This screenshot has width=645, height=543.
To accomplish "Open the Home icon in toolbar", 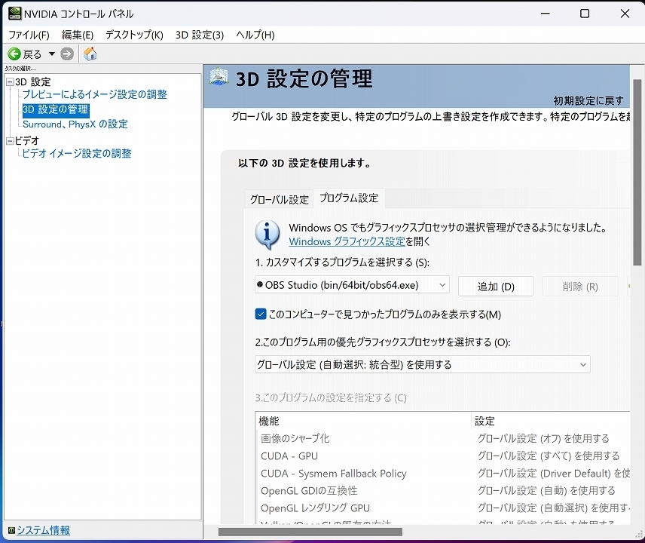I will pyautogui.click(x=90, y=54).
